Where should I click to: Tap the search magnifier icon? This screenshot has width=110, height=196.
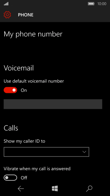coord(89,189)
